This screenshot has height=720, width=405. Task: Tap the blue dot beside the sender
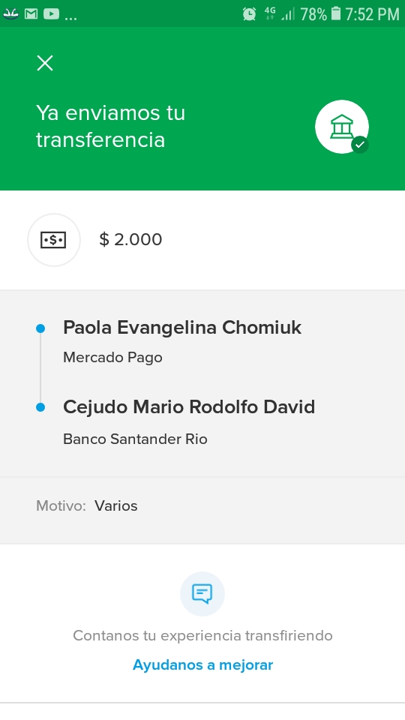click(x=40, y=328)
